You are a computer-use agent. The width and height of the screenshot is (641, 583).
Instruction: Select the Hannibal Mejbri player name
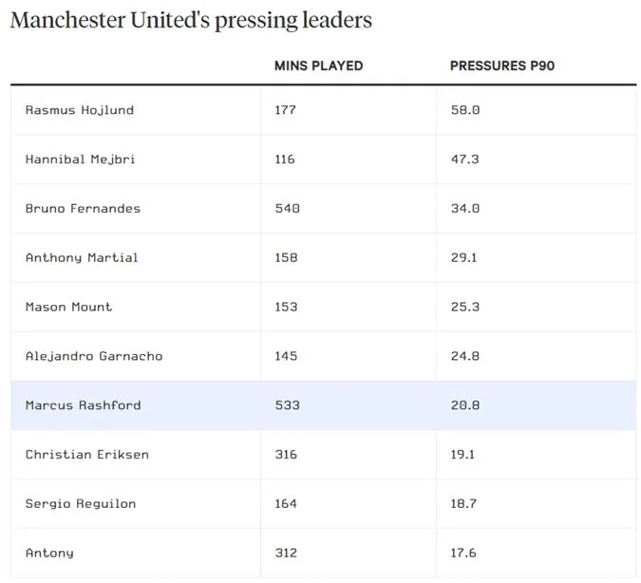(x=80, y=160)
